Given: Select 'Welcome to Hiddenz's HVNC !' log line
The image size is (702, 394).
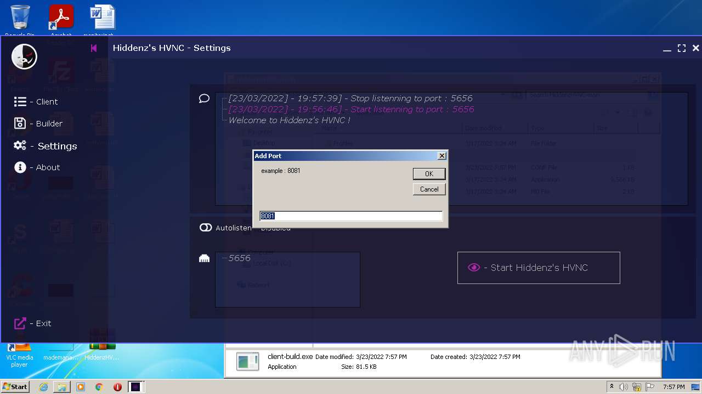Looking at the screenshot, I should tap(289, 120).
